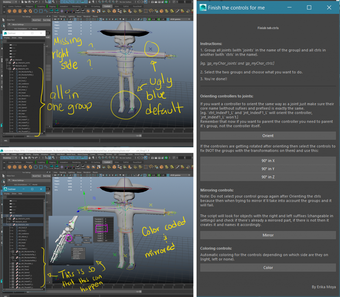Click the Reset Tool button in upper Tool Settings
The image size is (340, 297).
tap(36, 20)
